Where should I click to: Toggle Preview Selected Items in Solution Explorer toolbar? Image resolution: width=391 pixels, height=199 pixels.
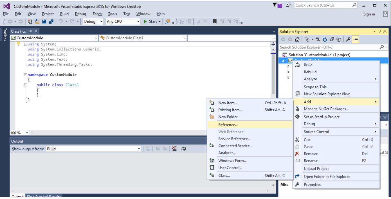click(x=355, y=40)
